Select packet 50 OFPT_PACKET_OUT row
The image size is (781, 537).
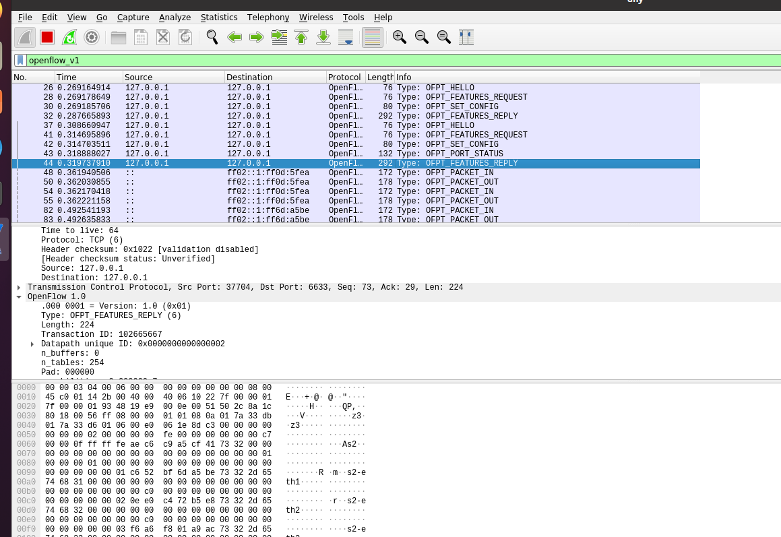click(356, 183)
